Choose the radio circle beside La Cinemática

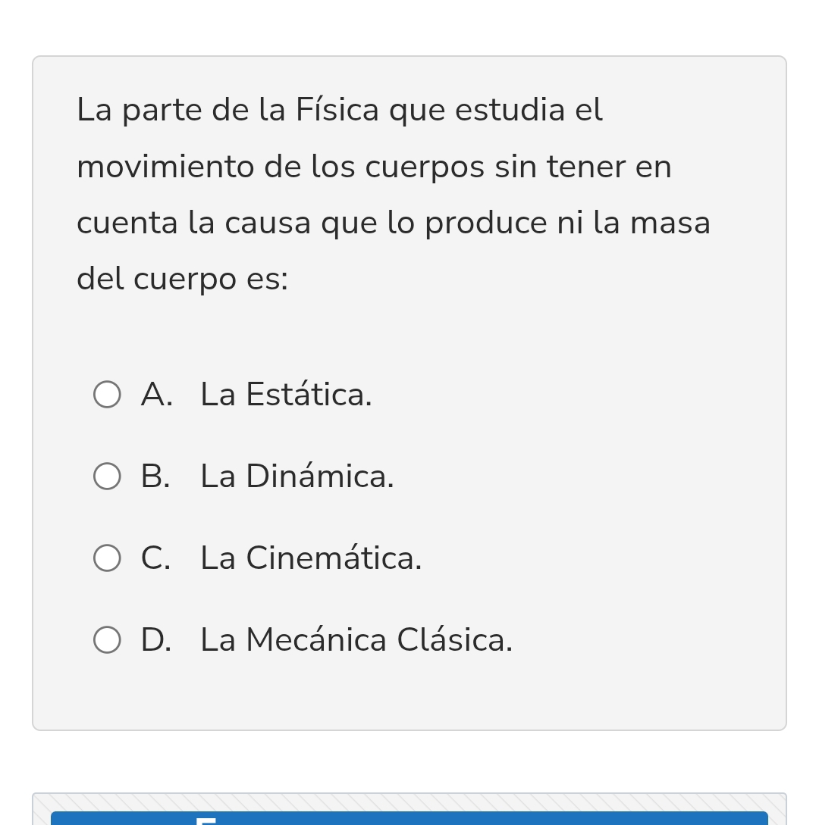click(x=107, y=558)
